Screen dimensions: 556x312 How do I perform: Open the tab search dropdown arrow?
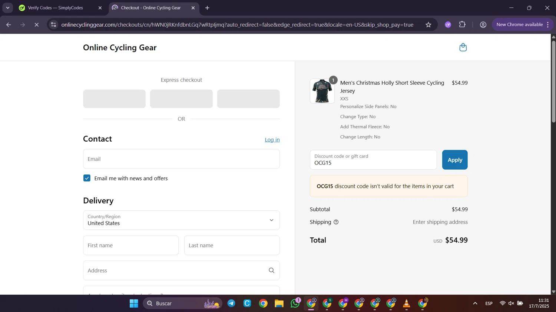(8, 8)
